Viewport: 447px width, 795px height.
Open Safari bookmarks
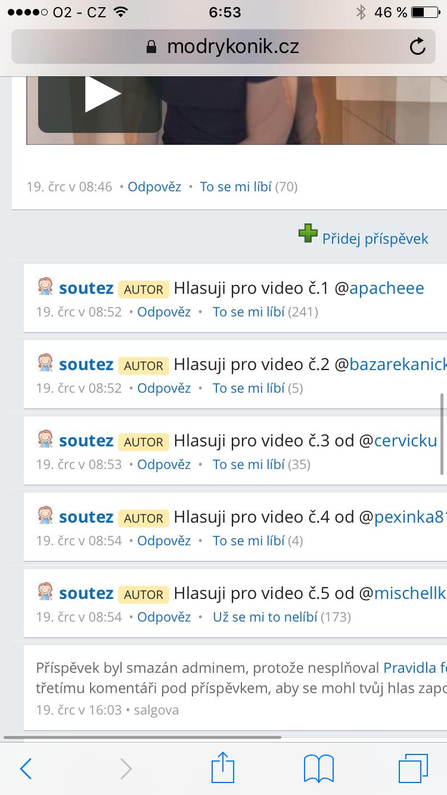(x=318, y=769)
